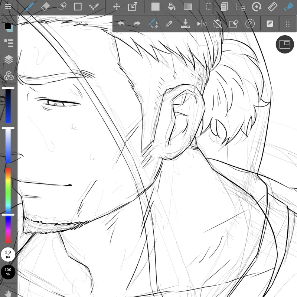Select the Eraser tool
The width and height of the screenshot is (297, 297).
click(45, 7)
